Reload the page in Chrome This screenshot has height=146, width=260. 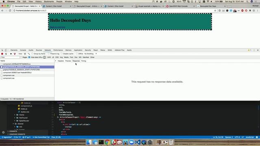pos(10,11)
